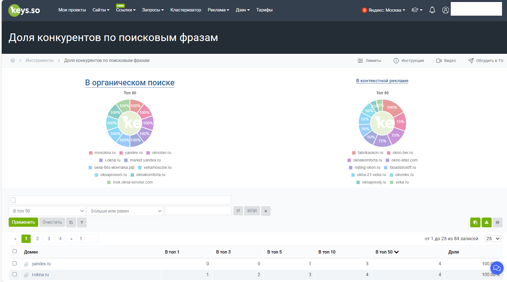507x282 pixels.
Task: Click the page number input field
Action: [88, 239]
